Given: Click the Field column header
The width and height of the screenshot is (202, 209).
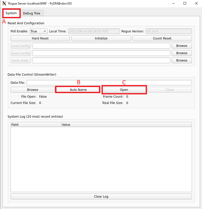Looking at the screenshot, I should tap(15, 124).
